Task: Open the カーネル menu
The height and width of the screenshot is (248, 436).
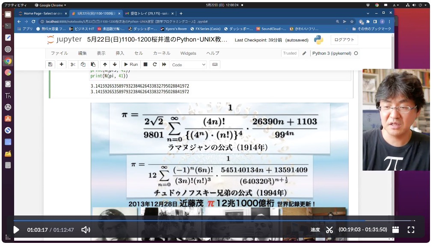Action: click(162, 53)
